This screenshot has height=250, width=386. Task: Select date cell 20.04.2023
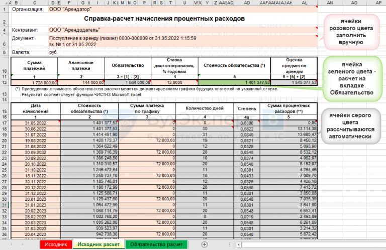(36, 234)
